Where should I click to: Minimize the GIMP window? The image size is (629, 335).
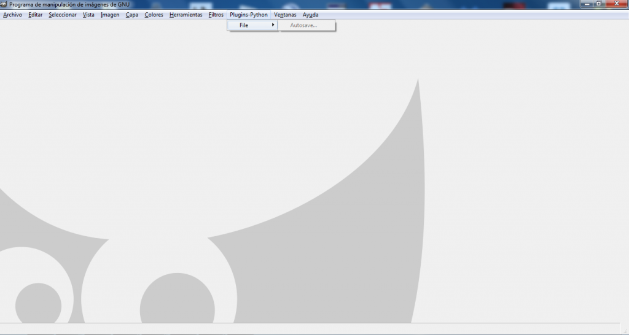click(587, 4)
